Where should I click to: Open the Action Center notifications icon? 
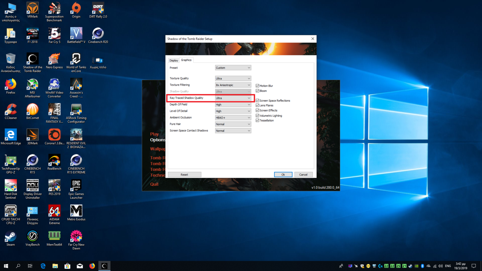pos(474,266)
